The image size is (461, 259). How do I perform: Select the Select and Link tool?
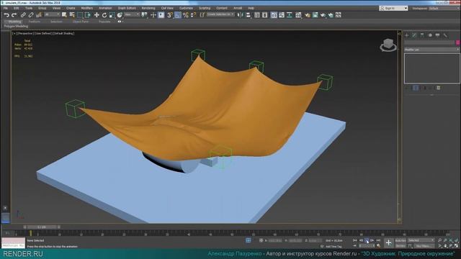click(x=23, y=15)
